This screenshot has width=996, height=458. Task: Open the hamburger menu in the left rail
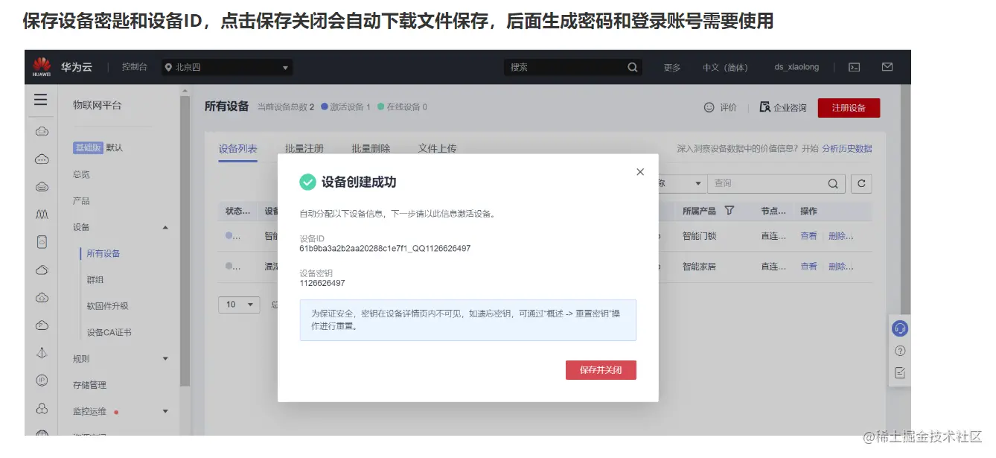click(41, 101)
